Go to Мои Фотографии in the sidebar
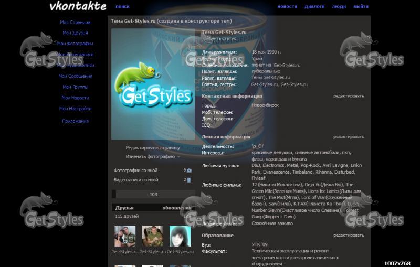The width and height of the screenshot is (420, 267). (x=75, y=44)
